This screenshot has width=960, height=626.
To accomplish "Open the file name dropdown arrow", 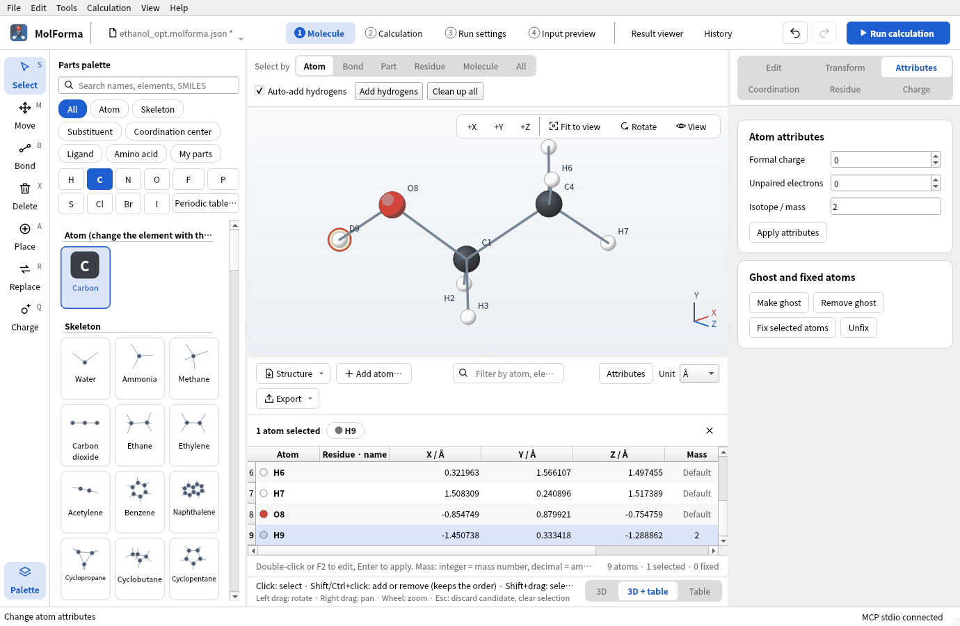I will [x=241, y=39].
